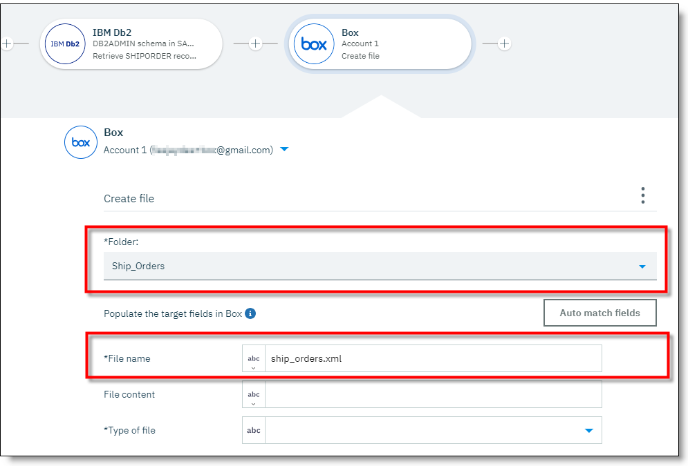The width and height of the screenshot is (688, 466).
Task: Click the plus icon between the Db2 and Box nodes
Action: click(256, 43)
